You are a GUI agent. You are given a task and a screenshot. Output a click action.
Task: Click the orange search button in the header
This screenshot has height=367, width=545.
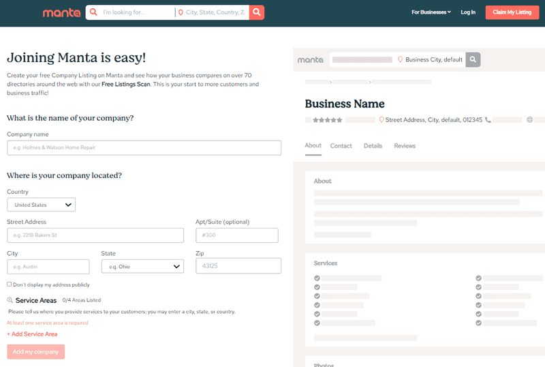click(257, 12)
